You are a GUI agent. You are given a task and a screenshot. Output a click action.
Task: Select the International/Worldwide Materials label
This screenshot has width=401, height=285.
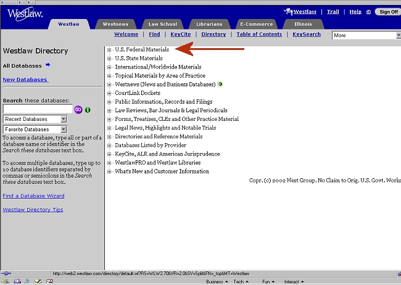(158, 67)
